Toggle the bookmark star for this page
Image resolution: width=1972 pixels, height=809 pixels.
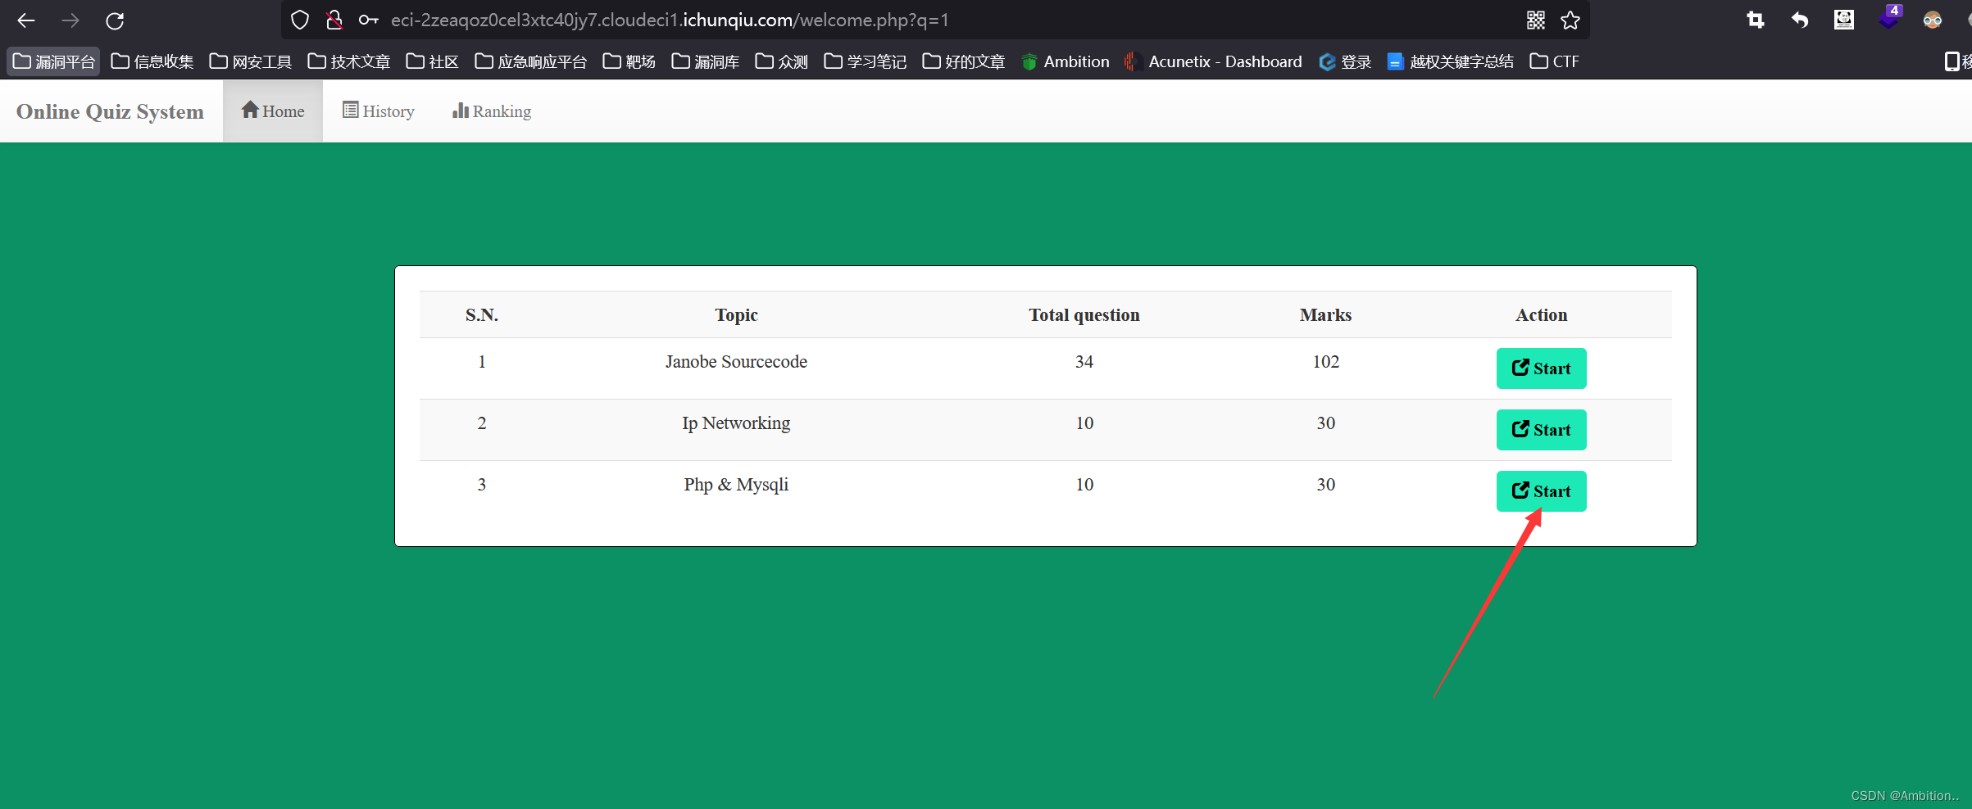click(1571, 20)
